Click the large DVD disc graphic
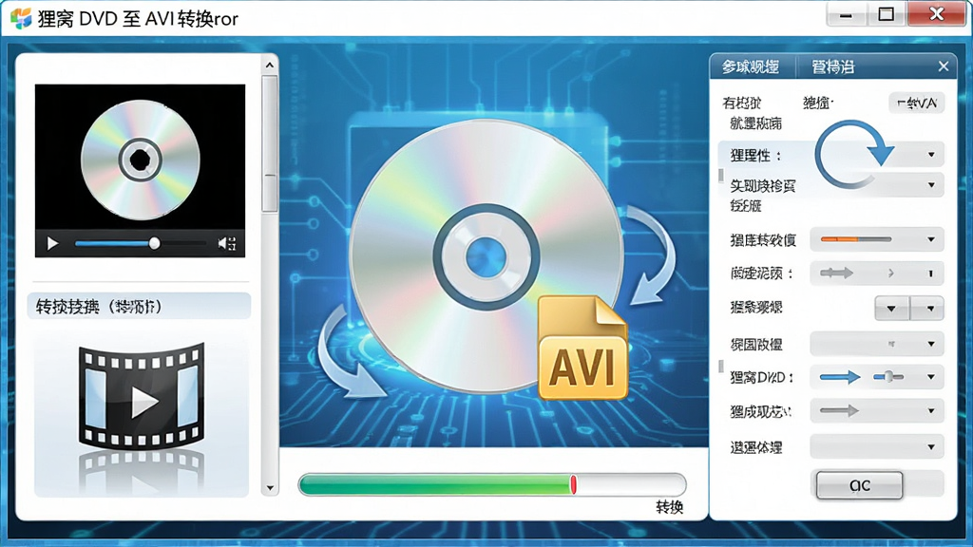 [486, 256]
